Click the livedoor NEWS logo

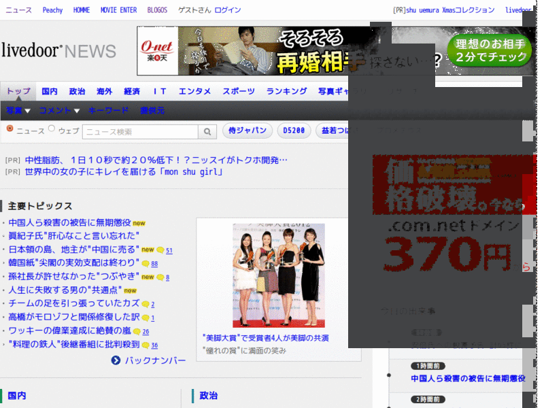tap(58, 50)
